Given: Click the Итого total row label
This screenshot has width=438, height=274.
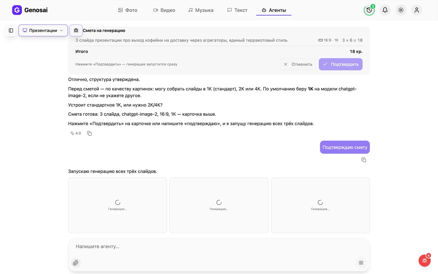Looking at the screenshot, I should pos(82,52).
